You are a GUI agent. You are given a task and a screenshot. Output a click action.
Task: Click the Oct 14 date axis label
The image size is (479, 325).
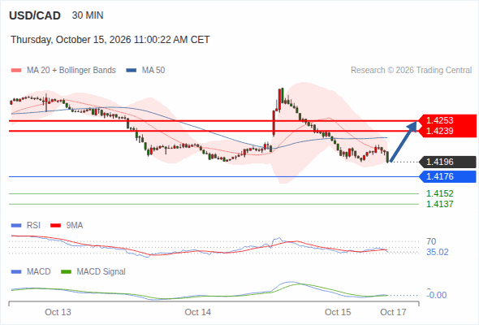pos(197,312)
